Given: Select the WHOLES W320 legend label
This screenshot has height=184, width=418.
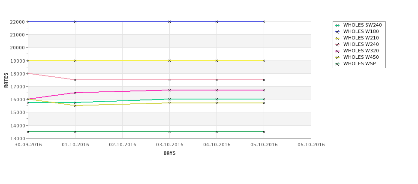Looking at the screenshot, I should pyautogui.click(x=361, y=51).
